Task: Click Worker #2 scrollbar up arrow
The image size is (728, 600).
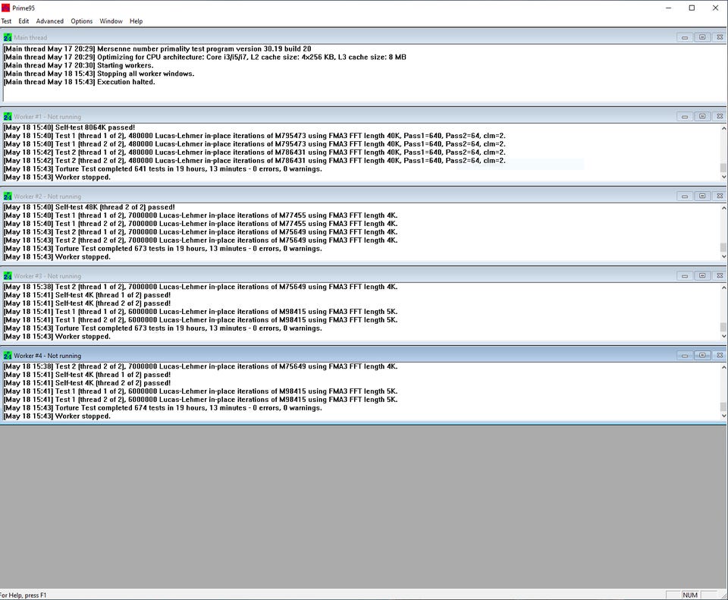Action: pyautogui.click(x=723, y=208)
